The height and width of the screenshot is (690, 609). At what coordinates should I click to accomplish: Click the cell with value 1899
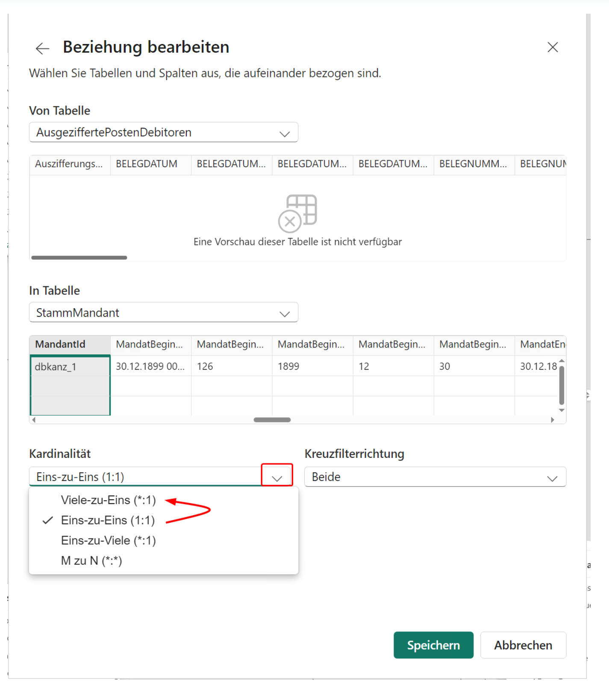pos(312,366)
